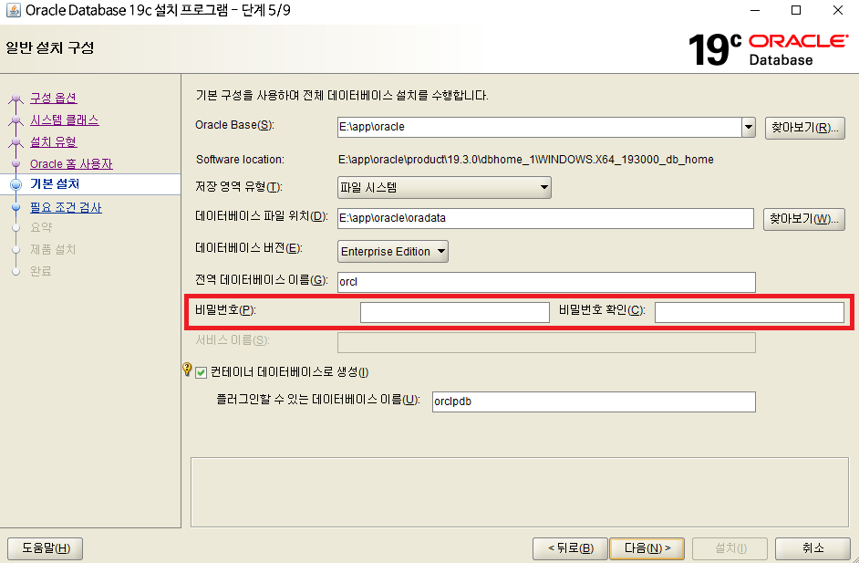Open the Oracle Base path dropdown arrow
859x563 pixels.
coord(749,127)
